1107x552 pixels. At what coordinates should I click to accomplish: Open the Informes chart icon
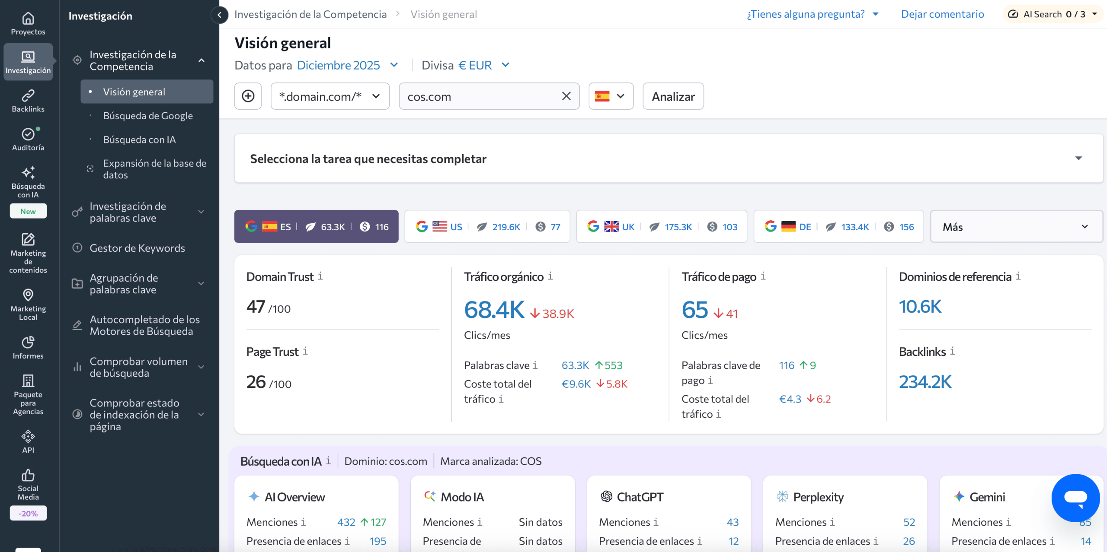[x=28, y=342]
